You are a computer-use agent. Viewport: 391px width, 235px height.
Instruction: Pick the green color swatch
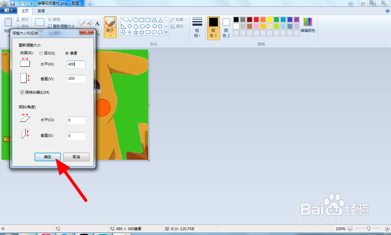pos(276,20)
